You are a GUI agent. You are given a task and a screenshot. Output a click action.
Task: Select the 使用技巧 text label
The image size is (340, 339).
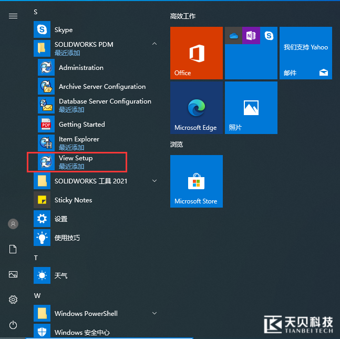click(x=67, y=238)
